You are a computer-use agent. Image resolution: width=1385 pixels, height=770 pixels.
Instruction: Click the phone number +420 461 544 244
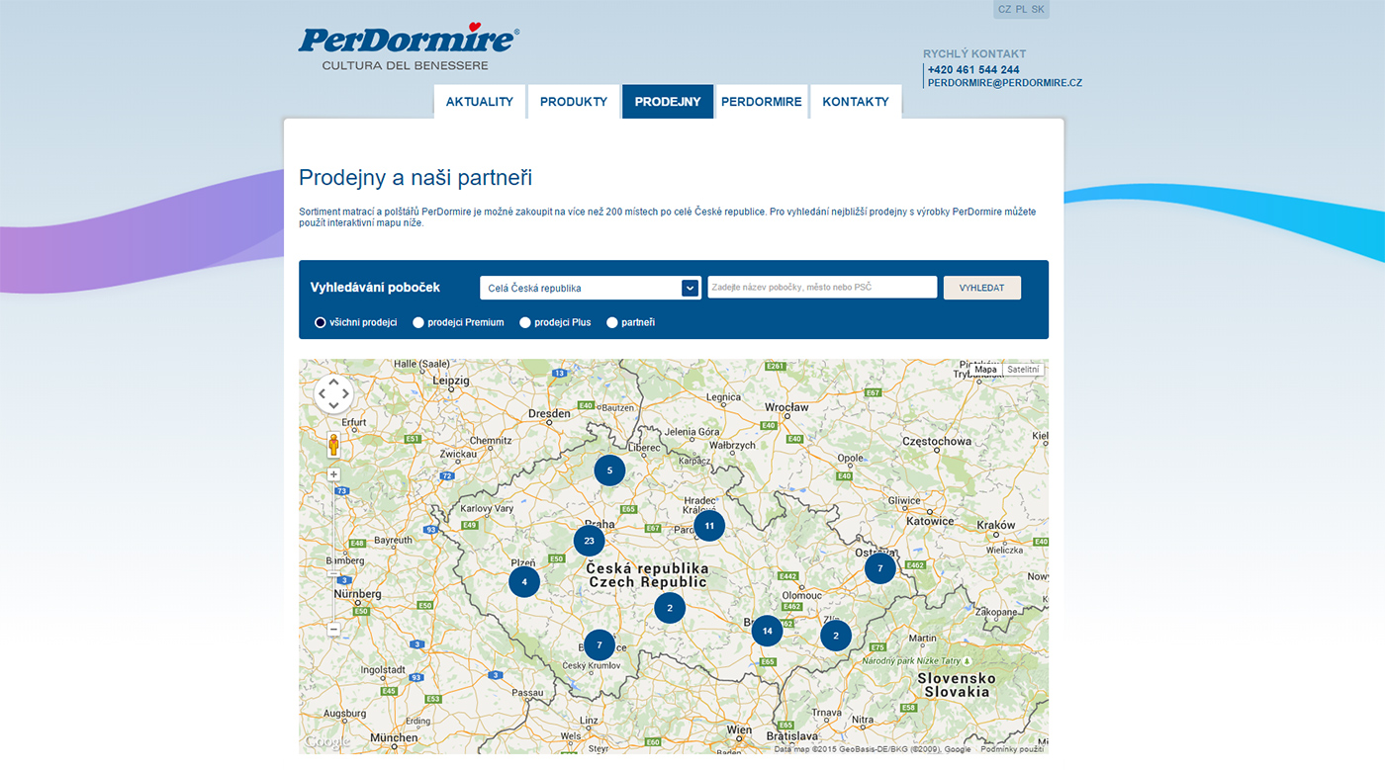(x=973, y=70)
